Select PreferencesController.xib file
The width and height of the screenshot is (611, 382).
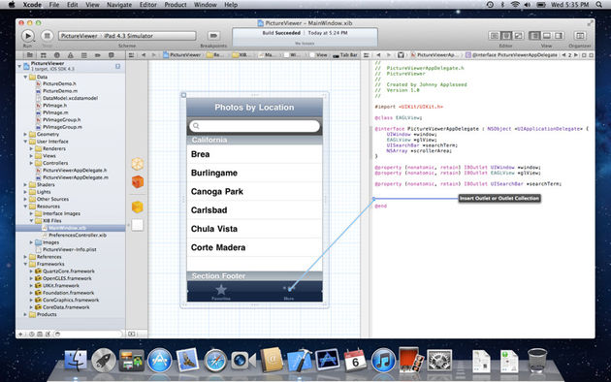[74, 236]
